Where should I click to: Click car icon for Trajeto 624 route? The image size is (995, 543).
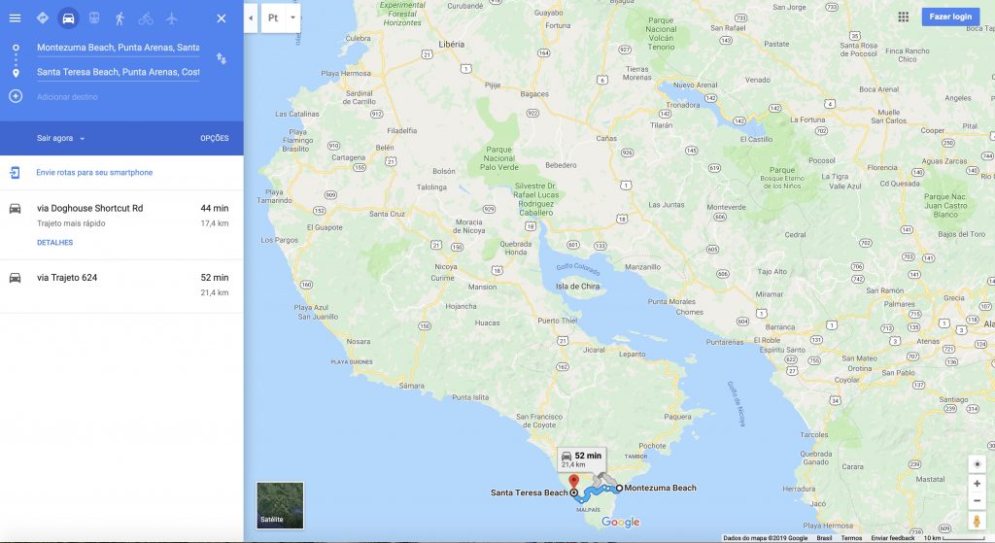pos(16,277)
